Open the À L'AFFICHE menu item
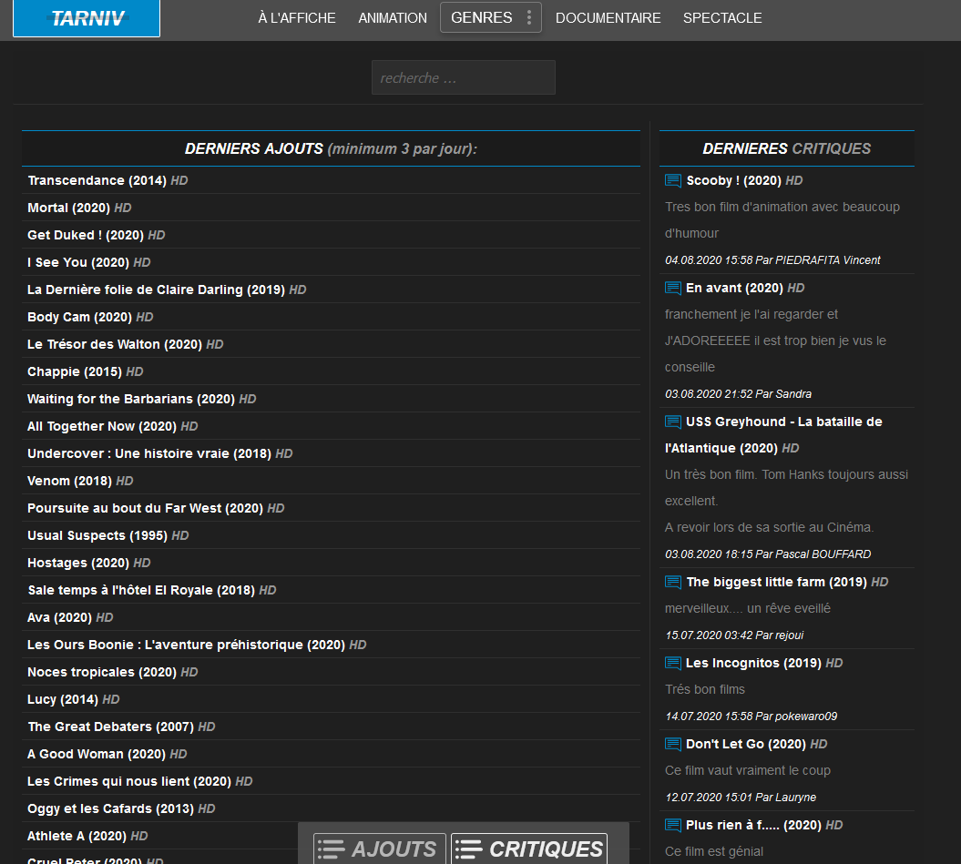The width and height of the screenshot is (961, 864). [x=297, y=18]
